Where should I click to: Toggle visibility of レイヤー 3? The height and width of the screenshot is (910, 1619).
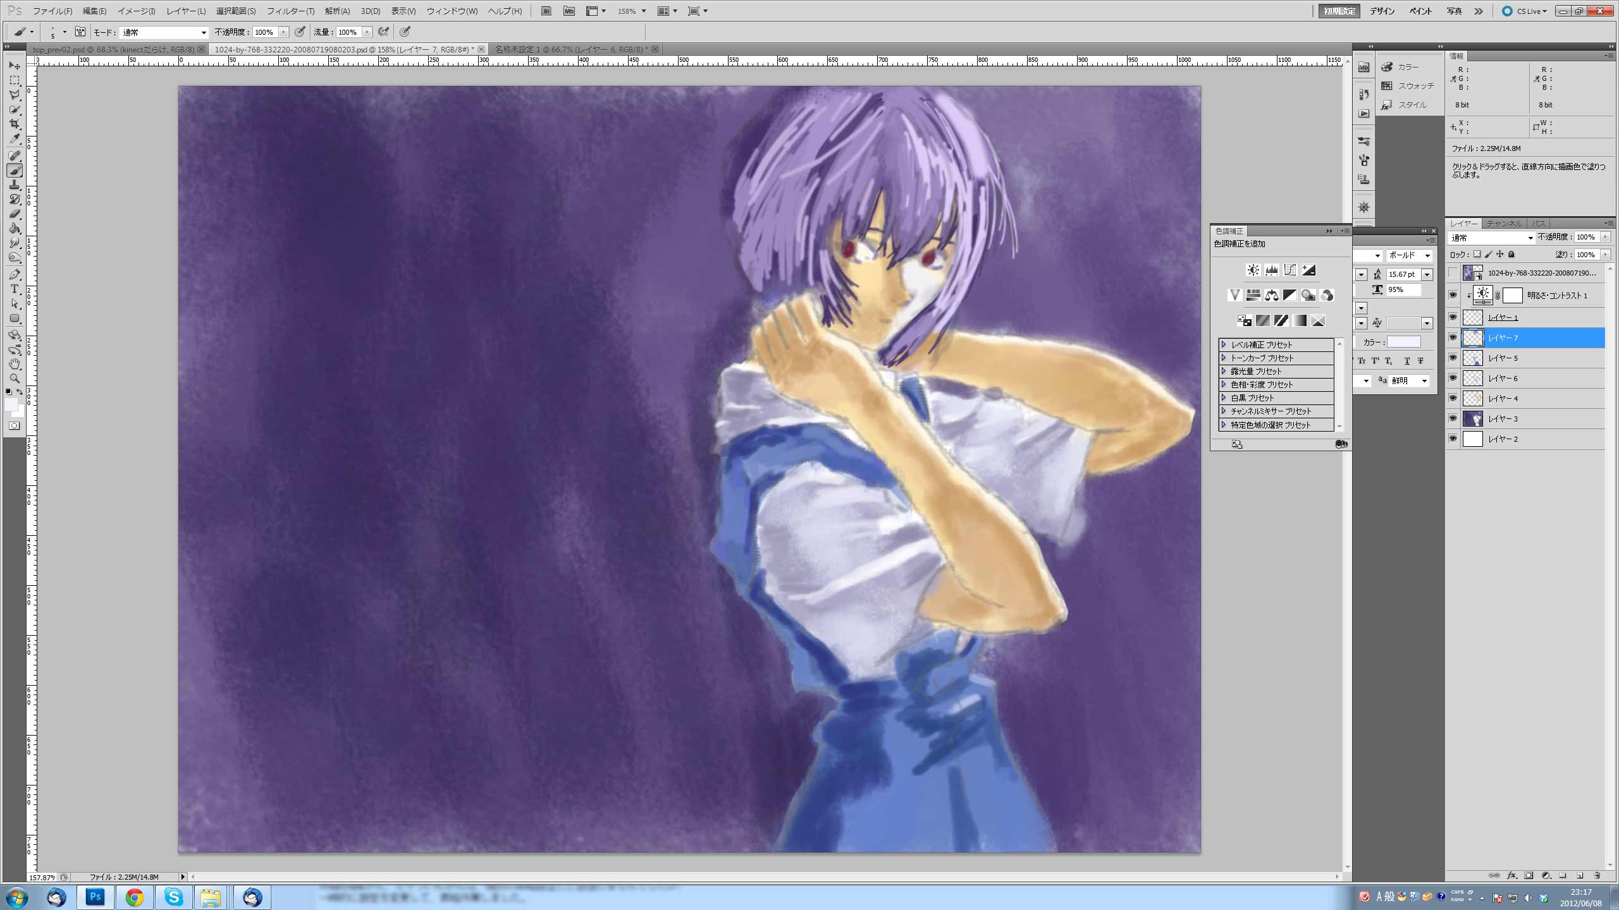pyautogui.click(x=1453, y=418)
